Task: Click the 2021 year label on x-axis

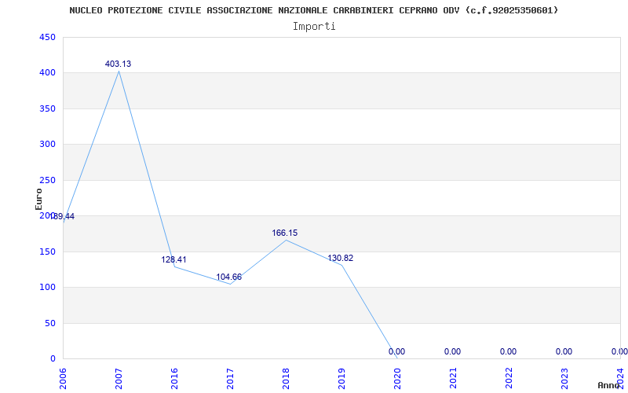Action: (453, 379)
